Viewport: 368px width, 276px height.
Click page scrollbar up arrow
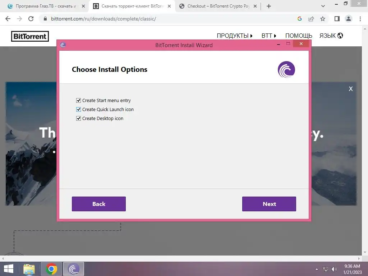click(x=365, y=29)
